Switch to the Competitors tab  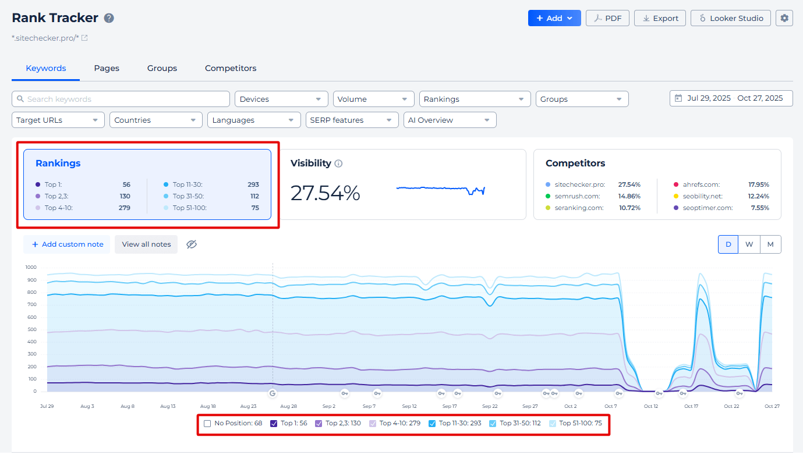[x=231, y=68]
